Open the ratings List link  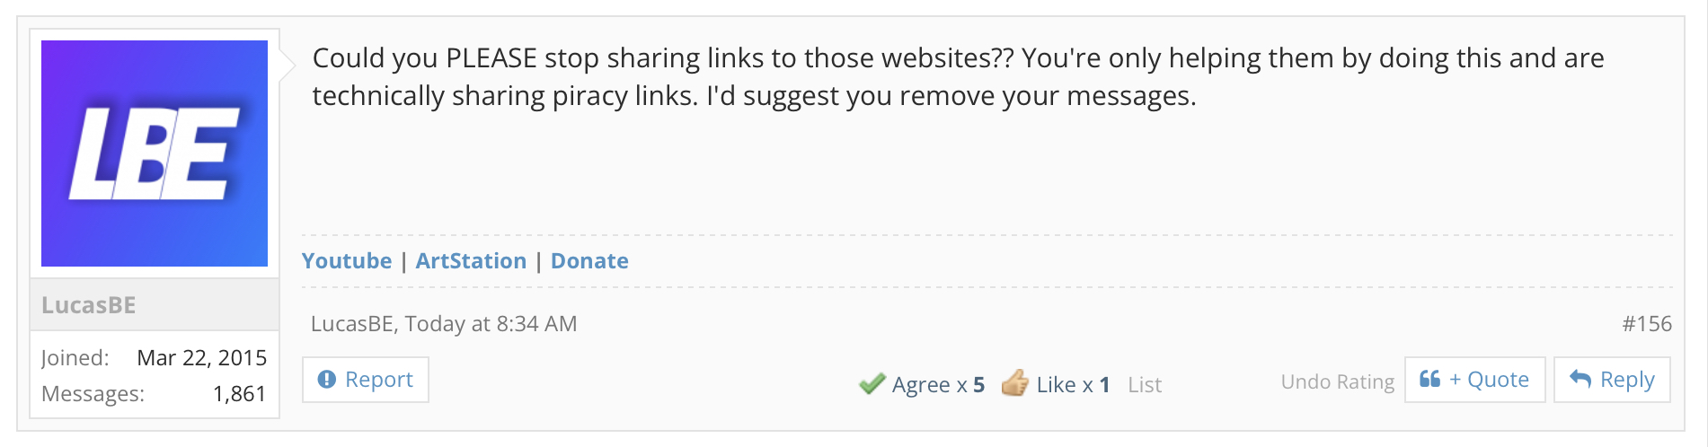[1145, 385]
